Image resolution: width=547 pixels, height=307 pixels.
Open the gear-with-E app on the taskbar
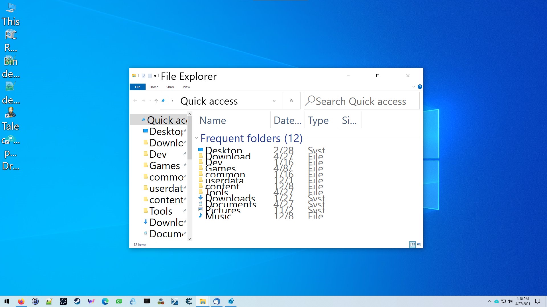click(x=189, y=301)
